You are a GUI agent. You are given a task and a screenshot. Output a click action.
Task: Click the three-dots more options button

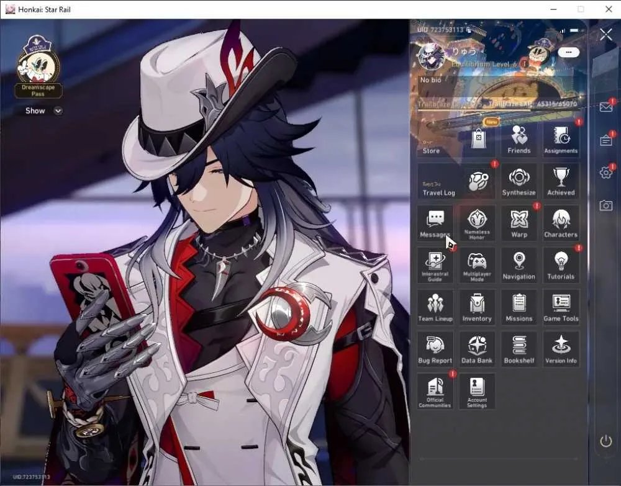(569, 52)
